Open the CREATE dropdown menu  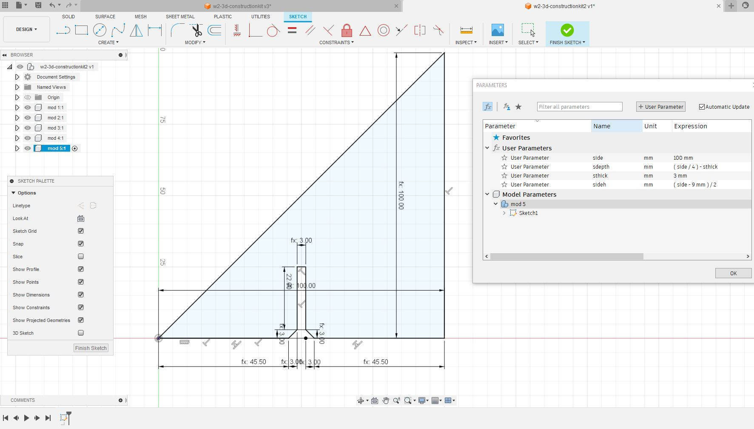[108, 42]
